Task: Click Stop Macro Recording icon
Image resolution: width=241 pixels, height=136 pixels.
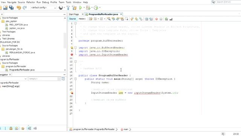Action: (161, 19)
